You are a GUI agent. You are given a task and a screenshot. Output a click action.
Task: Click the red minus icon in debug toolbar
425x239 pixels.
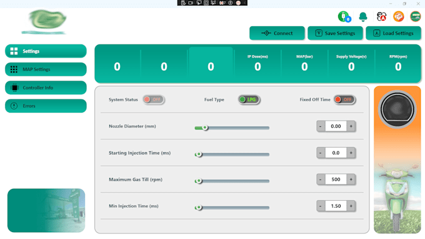pos(238,3)
